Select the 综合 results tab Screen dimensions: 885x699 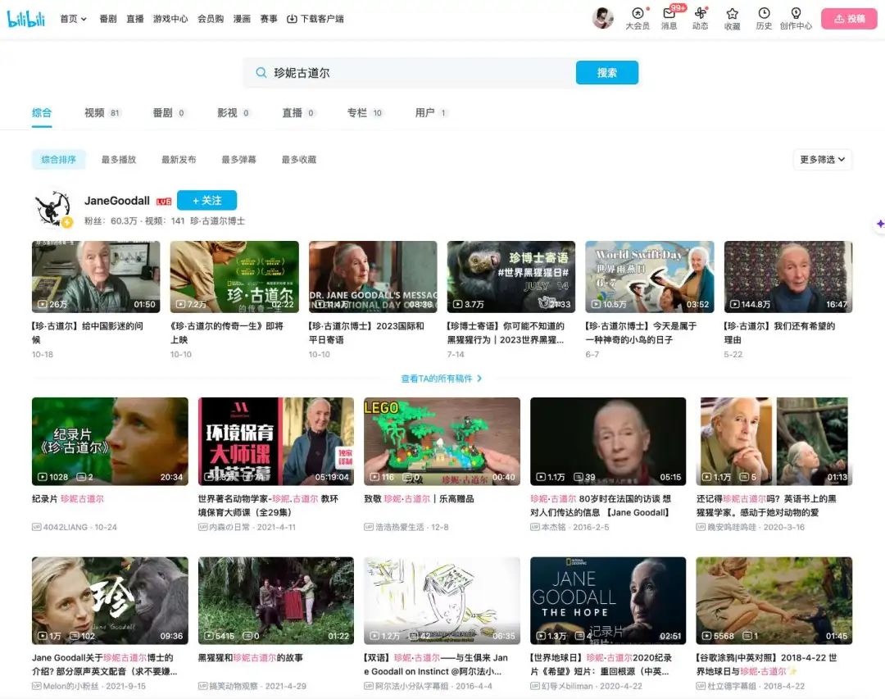click(42, 113)
